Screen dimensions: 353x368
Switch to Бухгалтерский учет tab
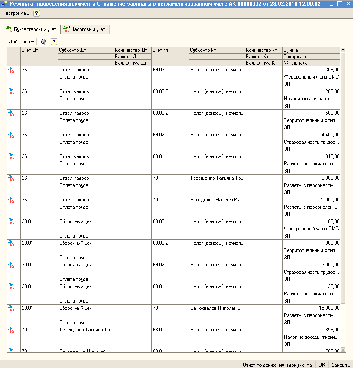[x=32, y=29]
